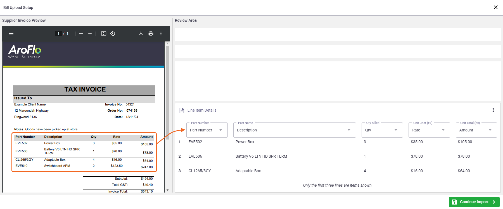Click the $543.10 invoice total in preview
Screen dimensions: 503x209
pos(147,191)
